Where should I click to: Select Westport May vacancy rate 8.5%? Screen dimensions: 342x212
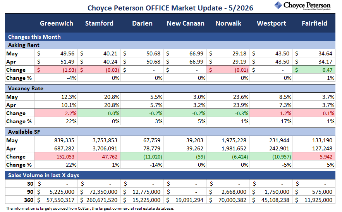click(285, 97)
